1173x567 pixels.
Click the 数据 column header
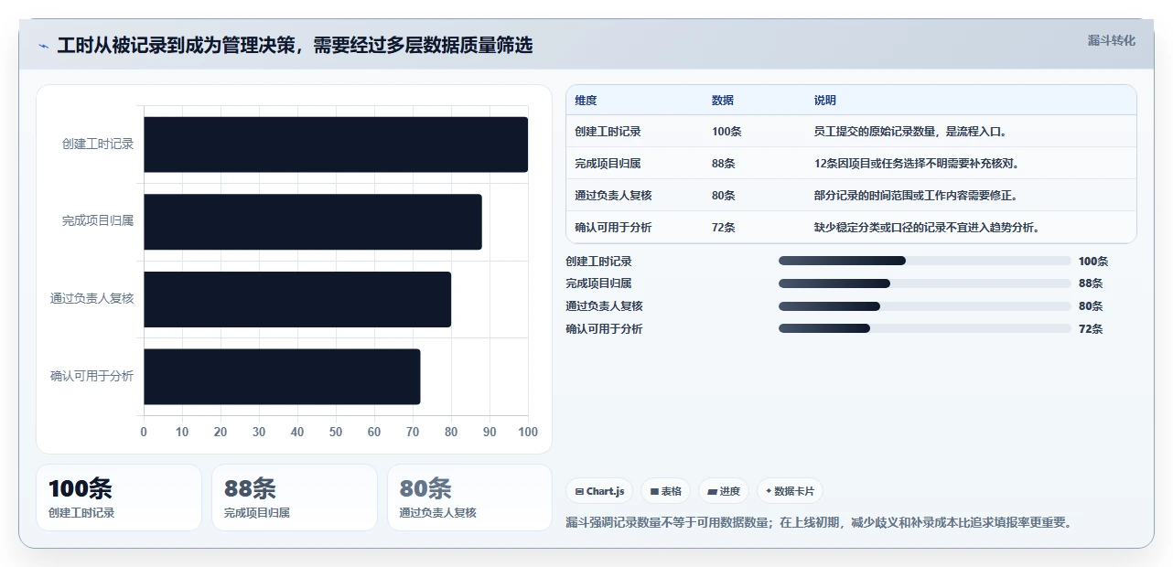pyautogui.click(x=723, y=101)
